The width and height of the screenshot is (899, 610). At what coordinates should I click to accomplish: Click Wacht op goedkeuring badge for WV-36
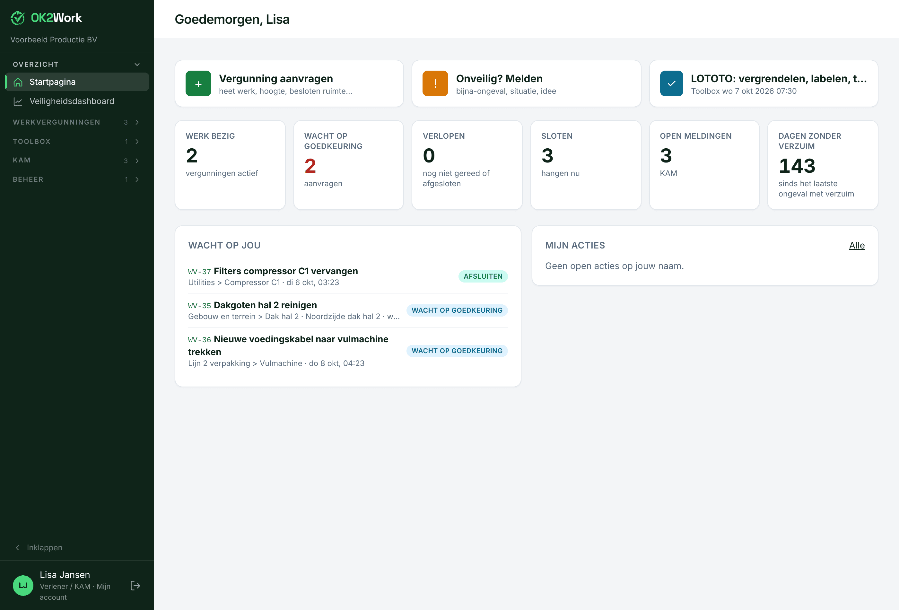point(457,351)
